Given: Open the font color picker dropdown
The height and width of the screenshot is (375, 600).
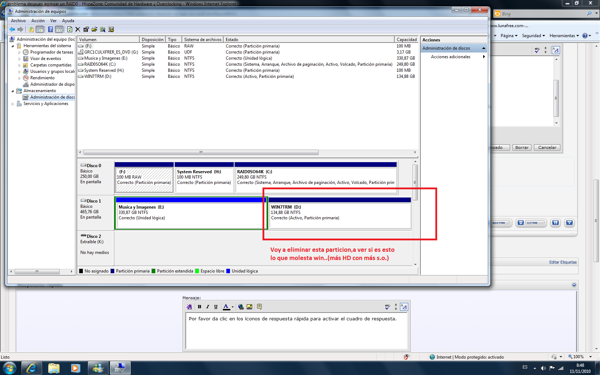Looking at the screenshot, I should pos(232,307).
